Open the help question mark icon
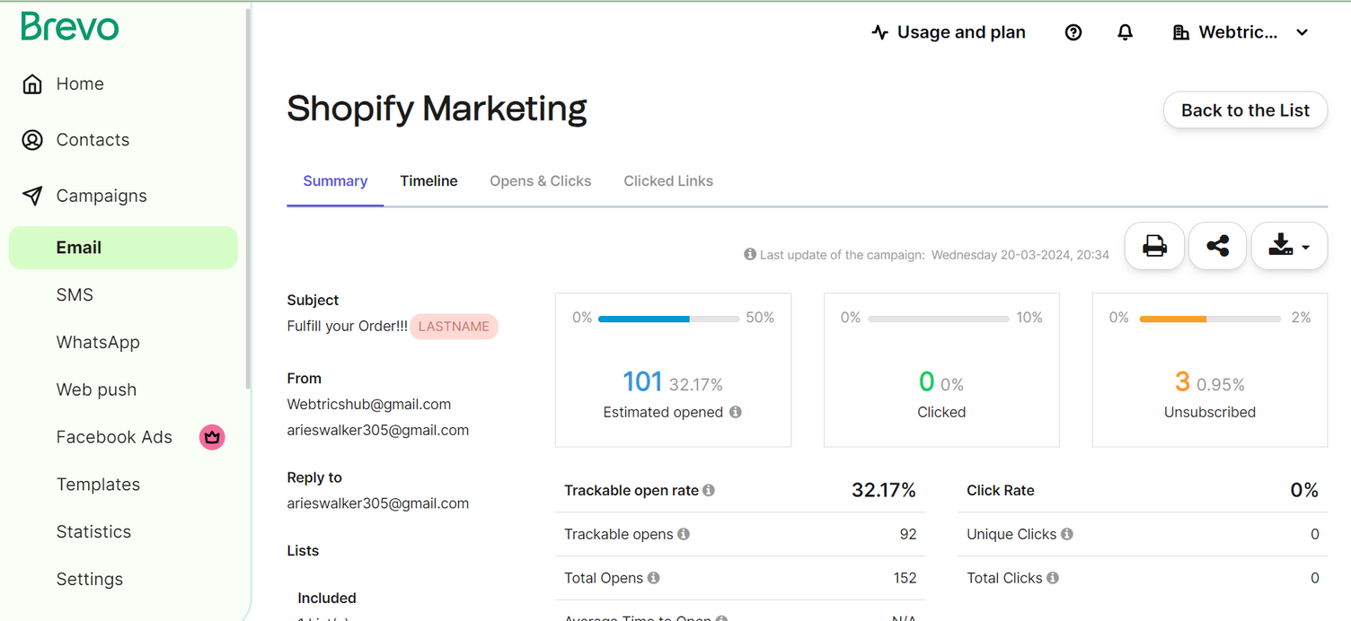The image size is (1351, 621). tap(1073, 32)
